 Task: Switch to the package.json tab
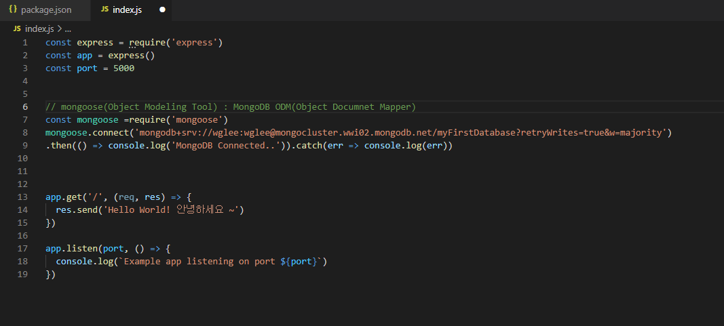45,9
